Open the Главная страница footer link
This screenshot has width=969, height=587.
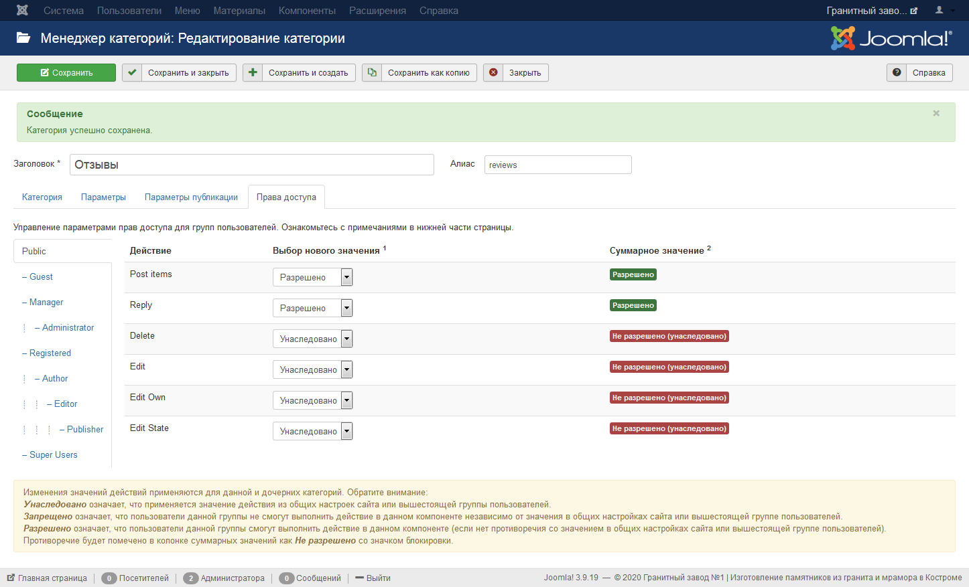(47, 578)
